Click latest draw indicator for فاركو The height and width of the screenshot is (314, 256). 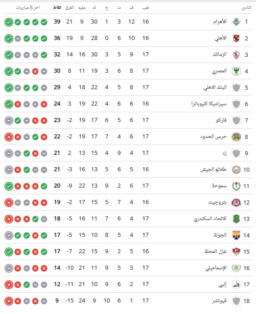(9, 121)
